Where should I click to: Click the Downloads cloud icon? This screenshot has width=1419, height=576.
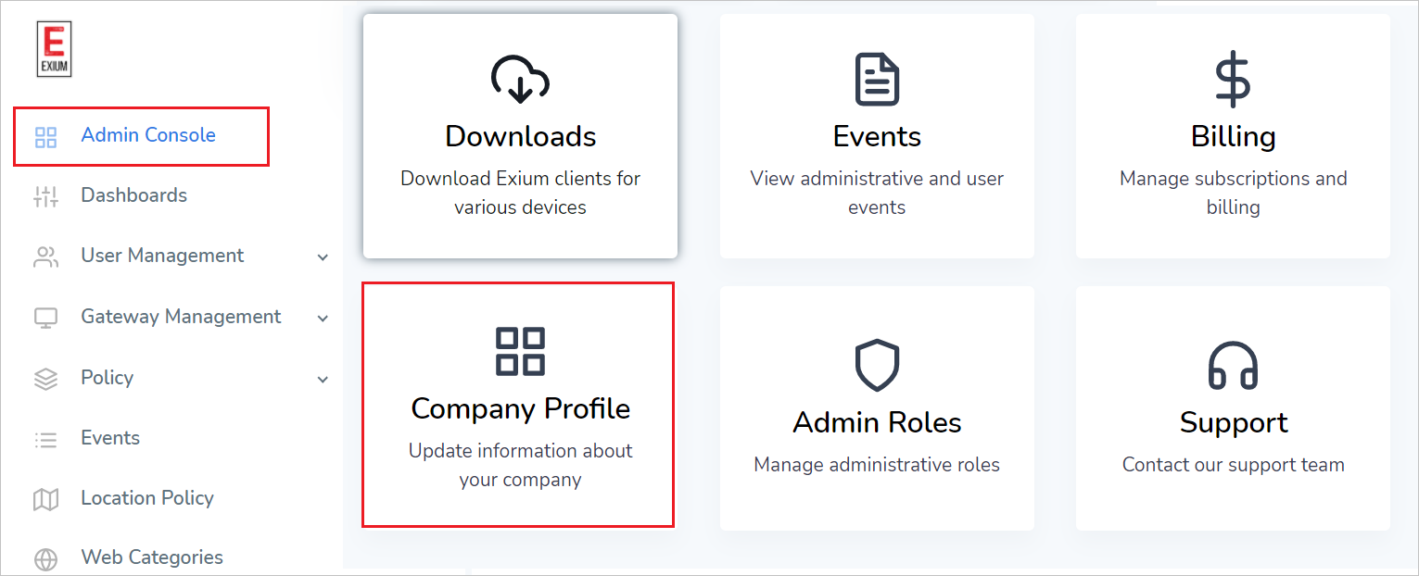click(x=520, y=79)
